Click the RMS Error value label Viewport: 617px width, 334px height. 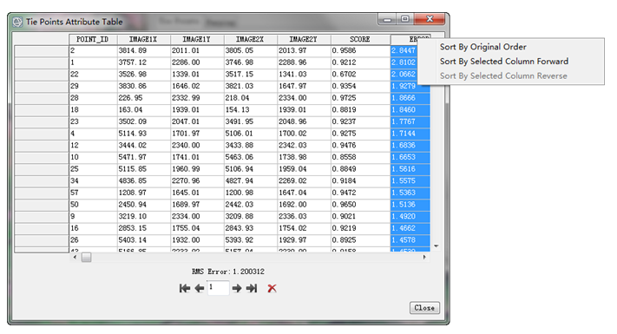tap(228, 272)
